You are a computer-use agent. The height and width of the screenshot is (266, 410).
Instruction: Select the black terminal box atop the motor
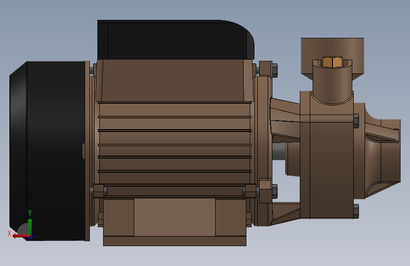pos(175,40)
